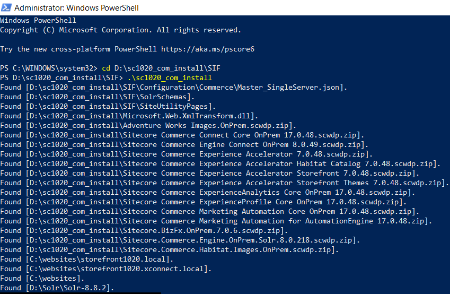Click the Sitecore.BizFx.OnPrem.7.0.6 entry
The width and height of the screenshot is (450, 294).
pos(144,230)
